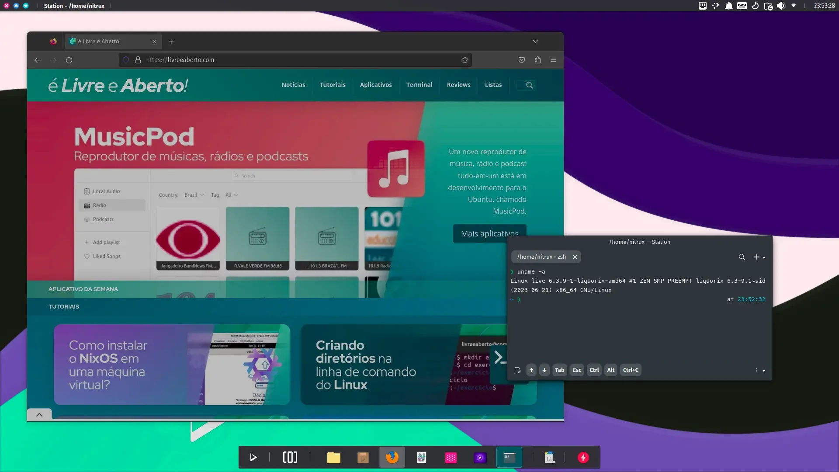
Task: Open Firefox hamburger application menu
Action: tap(553, 60)
